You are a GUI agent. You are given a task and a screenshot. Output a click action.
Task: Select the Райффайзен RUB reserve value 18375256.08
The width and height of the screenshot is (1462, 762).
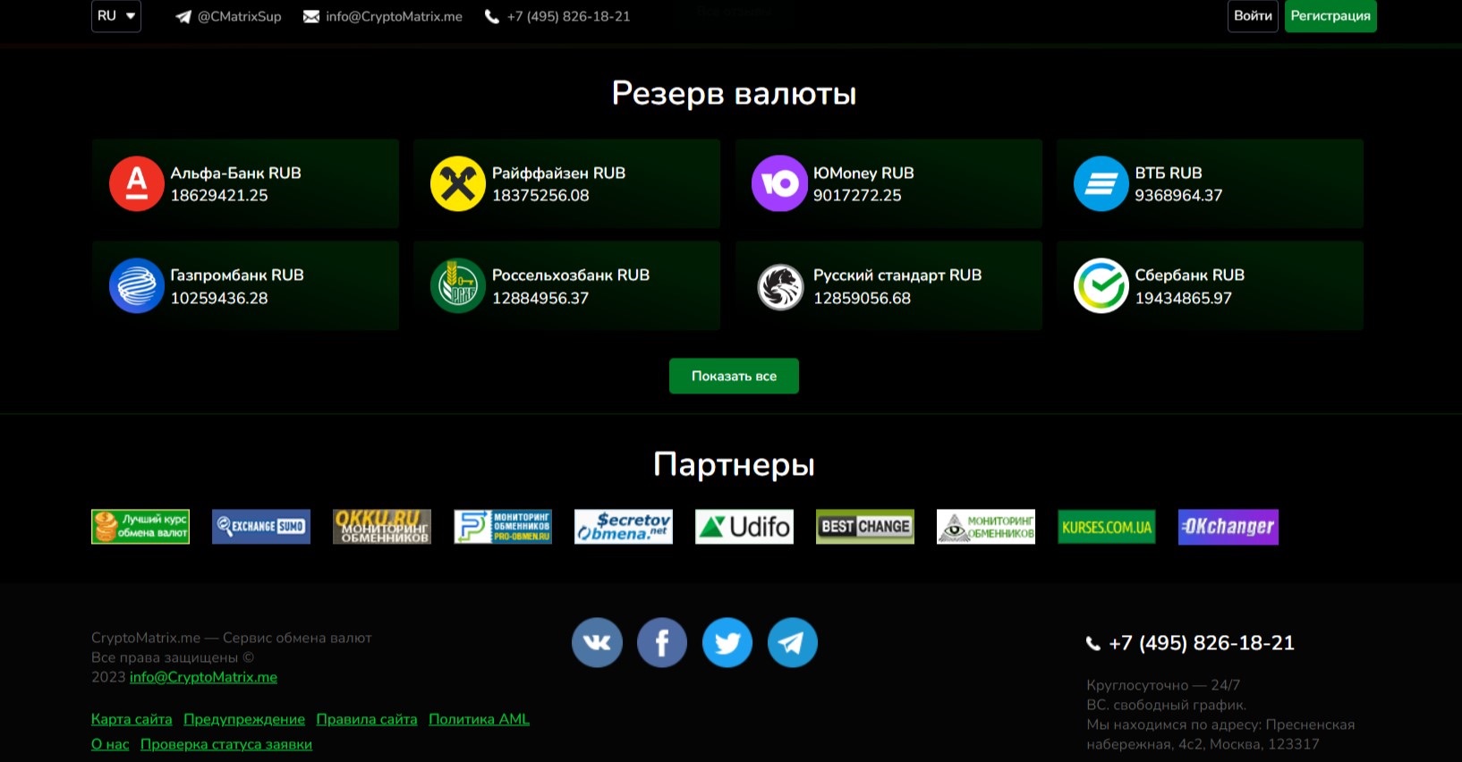[x=540, y=196]
